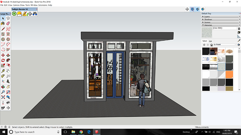Select the Push/Pull tool

8,55
